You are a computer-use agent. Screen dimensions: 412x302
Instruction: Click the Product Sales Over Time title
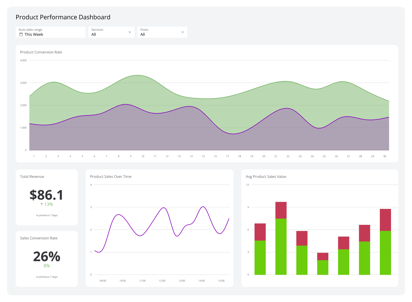click(111, 176)
